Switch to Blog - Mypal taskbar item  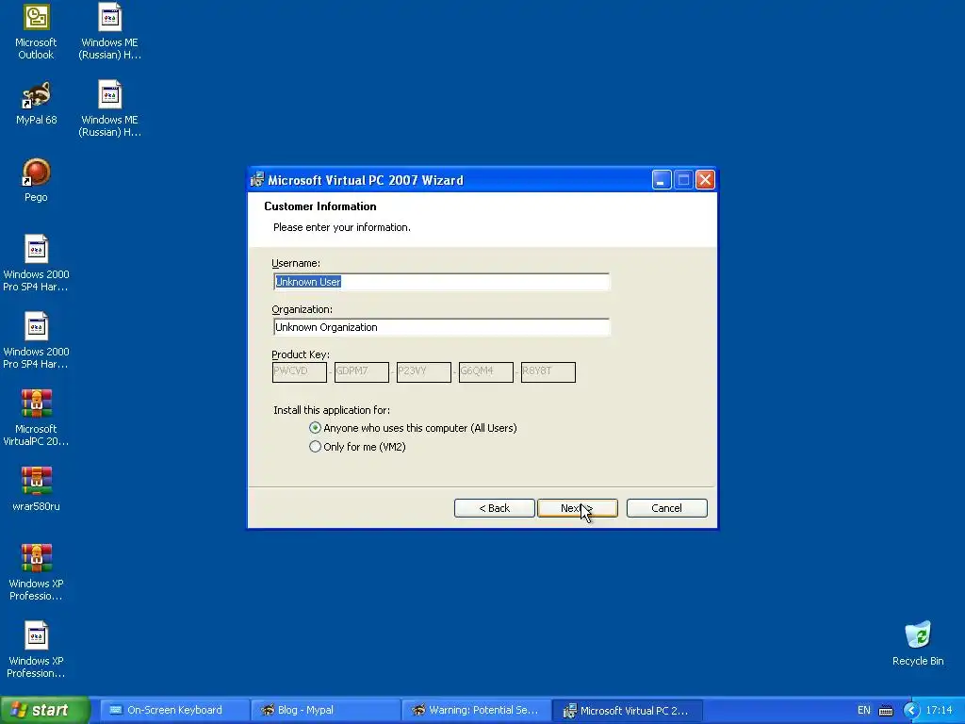click(x=325, y=711)
